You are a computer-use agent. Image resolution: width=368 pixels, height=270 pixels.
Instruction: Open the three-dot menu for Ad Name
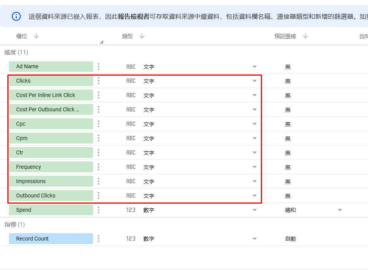99,66
